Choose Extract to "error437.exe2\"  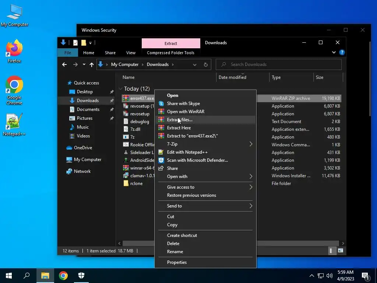click(205, 136)
